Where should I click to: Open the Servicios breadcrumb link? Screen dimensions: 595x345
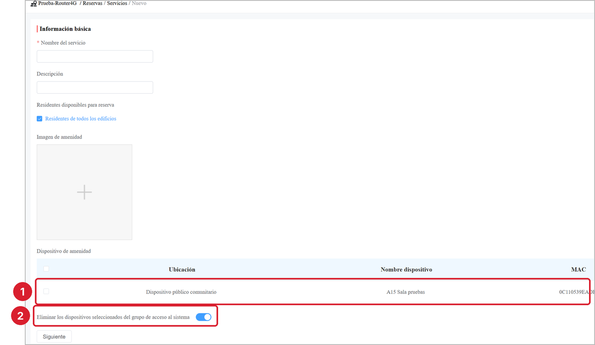(x=117, y=3)
